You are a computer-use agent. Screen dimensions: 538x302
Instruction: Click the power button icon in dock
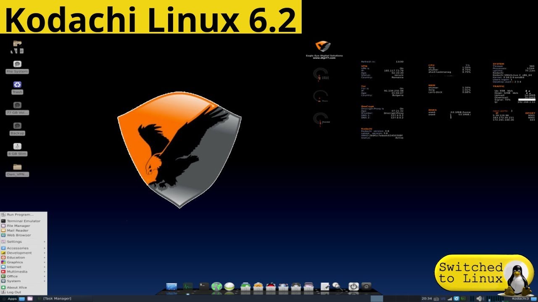pyautogui.click(x=353, y=286)
